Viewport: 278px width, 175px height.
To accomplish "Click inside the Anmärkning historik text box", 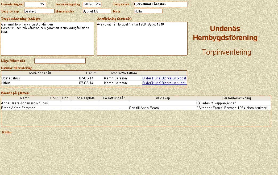I will (x=142, y=39).
